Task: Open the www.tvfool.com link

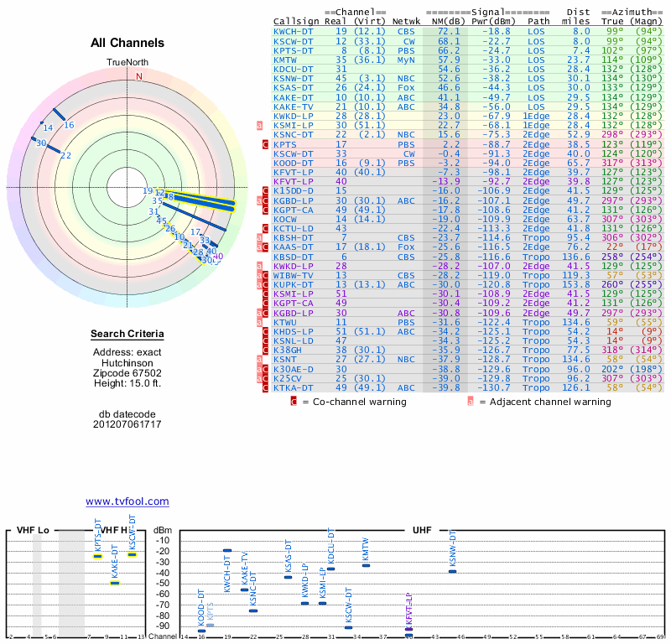Action: tap(127, 501)
